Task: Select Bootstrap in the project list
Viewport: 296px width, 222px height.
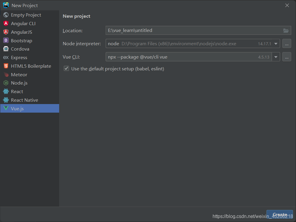Action: coord(30,40)
